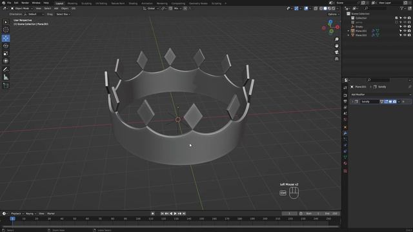413x232 pixels.
Task: Remove the Solidify modifier with X
Action: pyautogui.click(x=403, y=102)
